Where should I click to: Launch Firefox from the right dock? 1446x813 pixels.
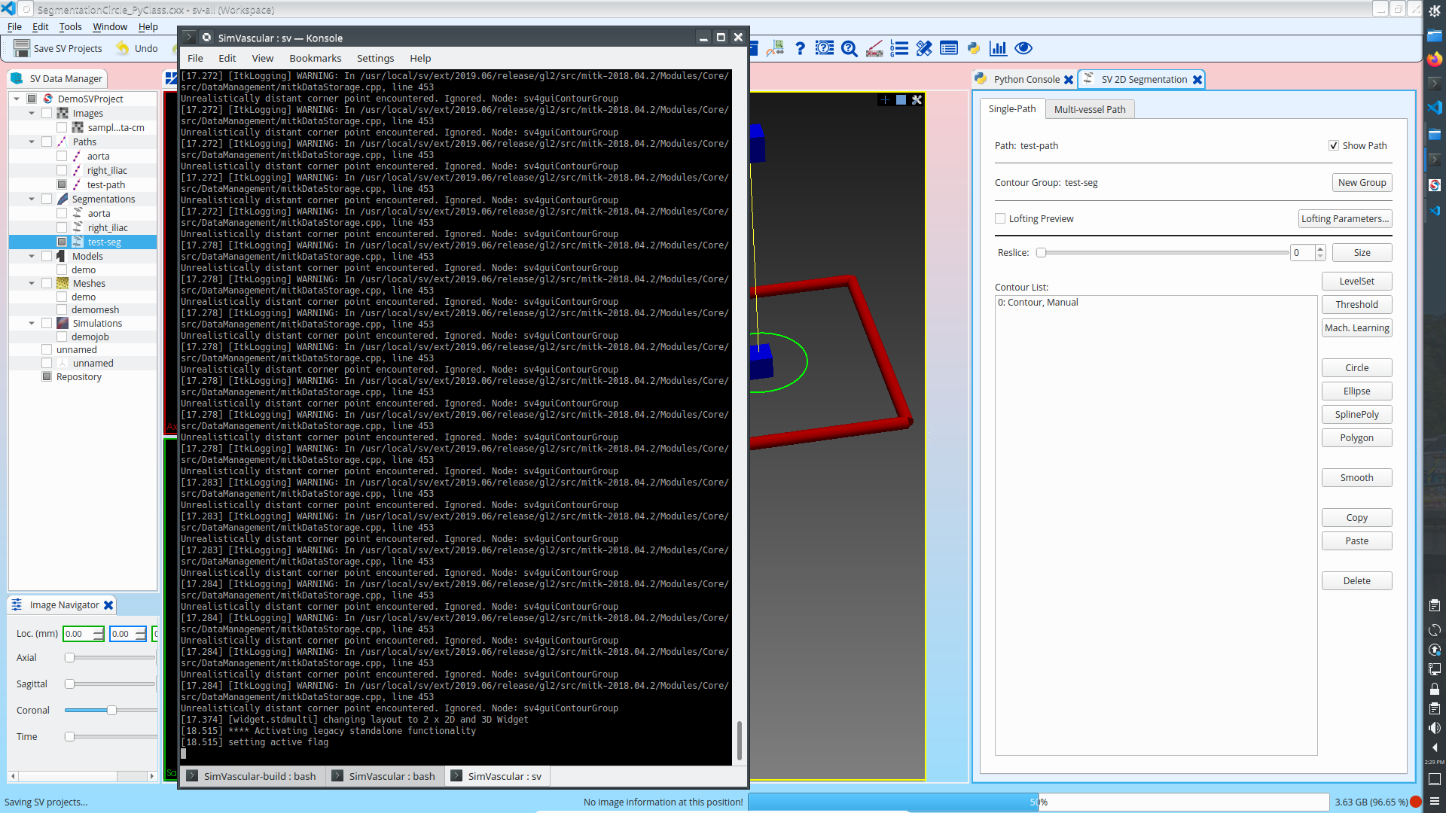coord(1435,59)
